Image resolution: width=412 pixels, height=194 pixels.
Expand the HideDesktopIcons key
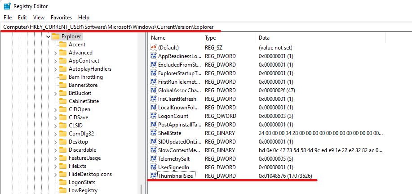[x=55, y=175]
